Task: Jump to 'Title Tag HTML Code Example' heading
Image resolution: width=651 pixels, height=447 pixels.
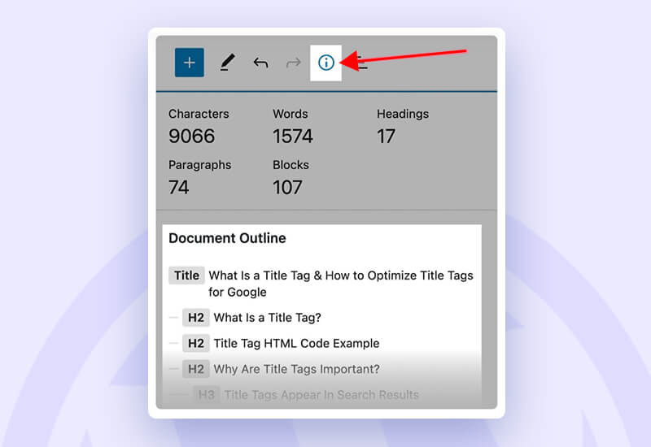Action: [x=296, y=343]
